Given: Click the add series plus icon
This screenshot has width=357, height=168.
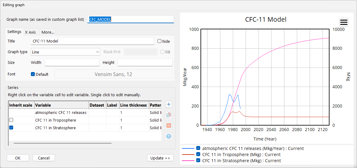Looking at the screenshot, I should (168, 104).
